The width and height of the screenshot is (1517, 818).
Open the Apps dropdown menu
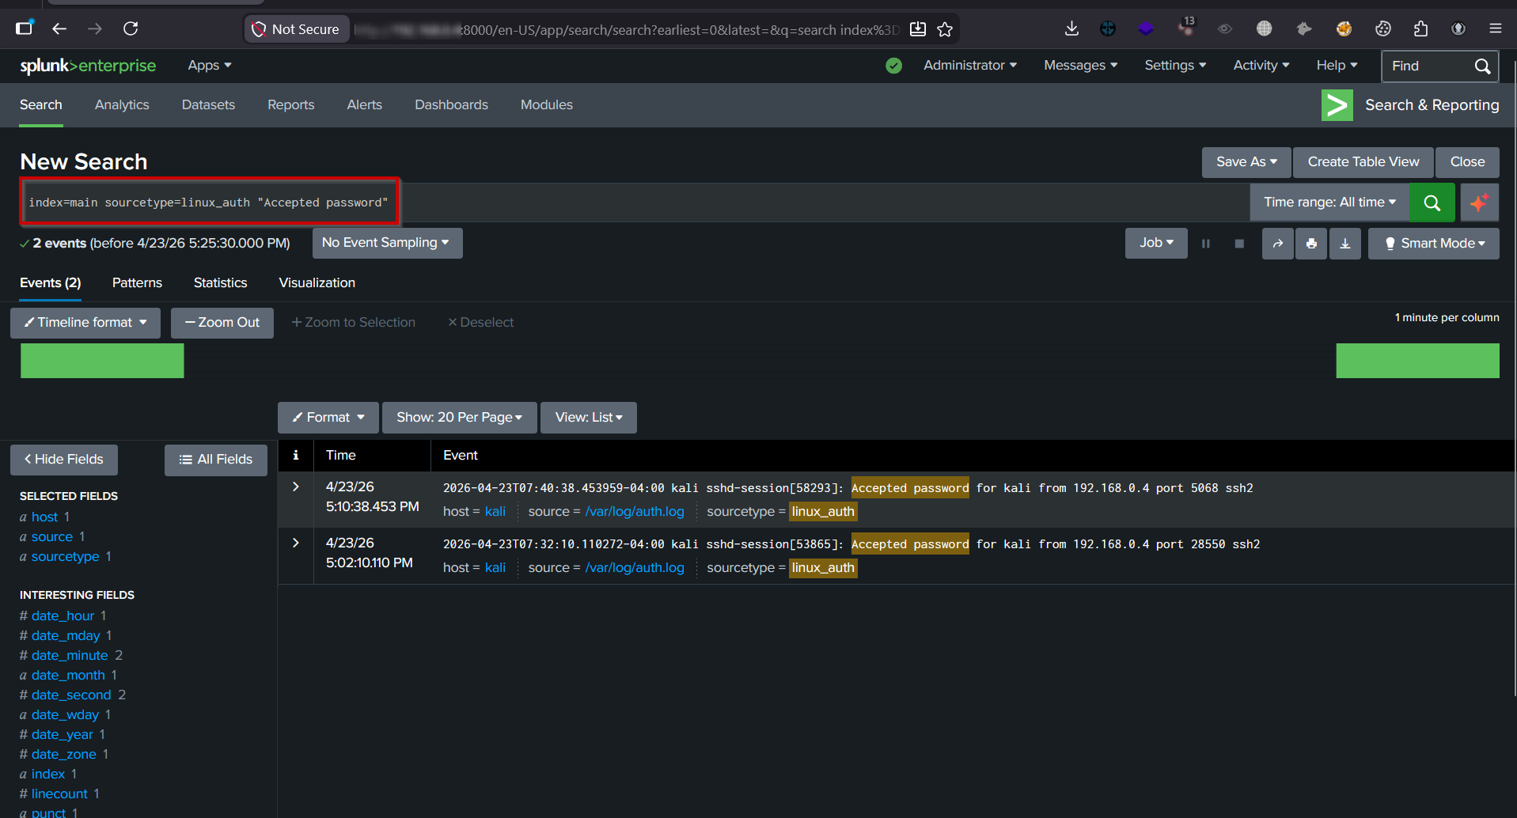[210, 66]
